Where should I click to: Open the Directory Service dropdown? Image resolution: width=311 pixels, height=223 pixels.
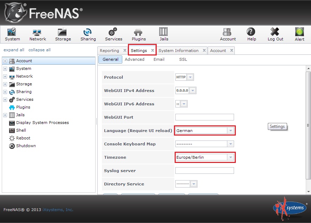click(194, 184)
